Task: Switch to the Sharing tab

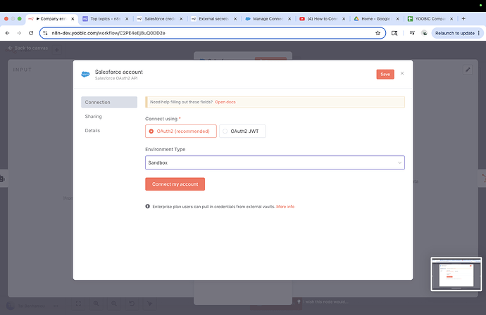Action: 93,116
